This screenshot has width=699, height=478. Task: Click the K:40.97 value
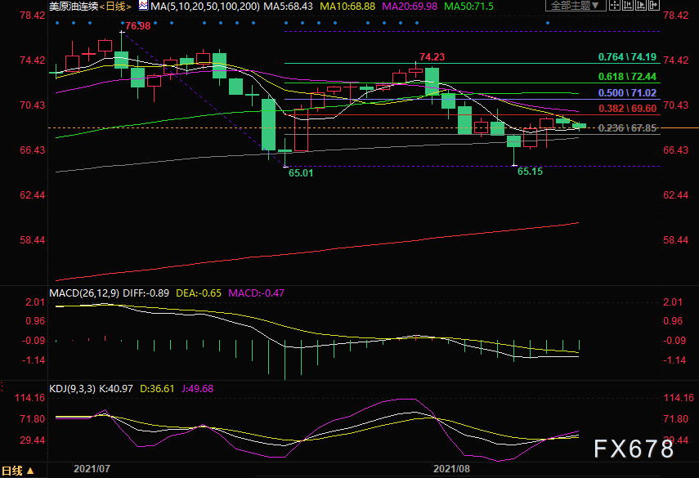[x=116, y=389]
